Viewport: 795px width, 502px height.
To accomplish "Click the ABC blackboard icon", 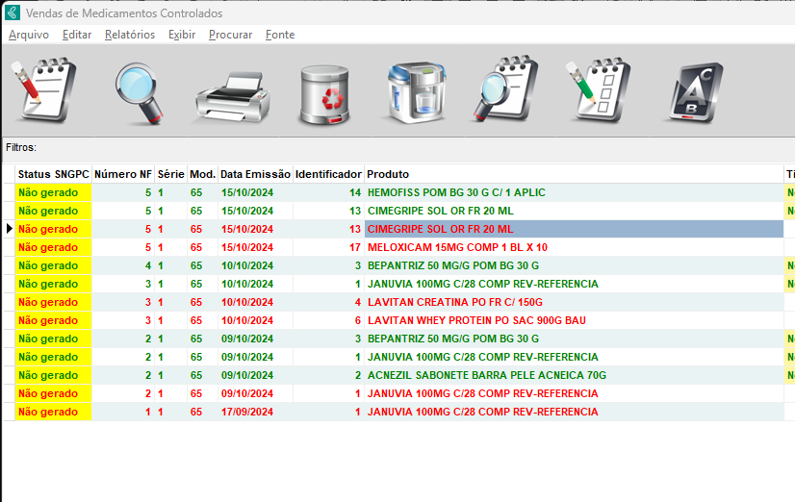I will [694, 93].
